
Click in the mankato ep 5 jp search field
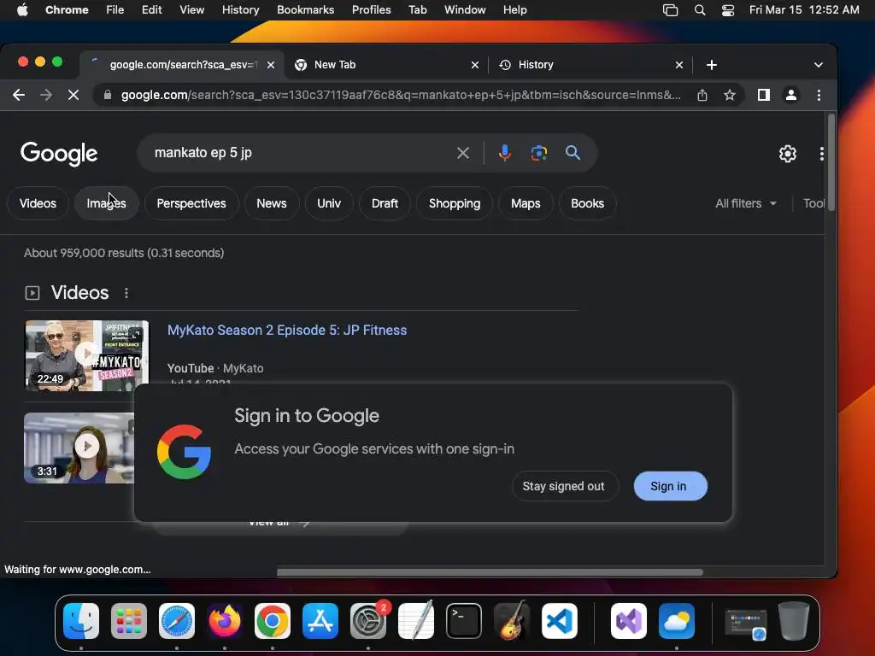[302, 153]
